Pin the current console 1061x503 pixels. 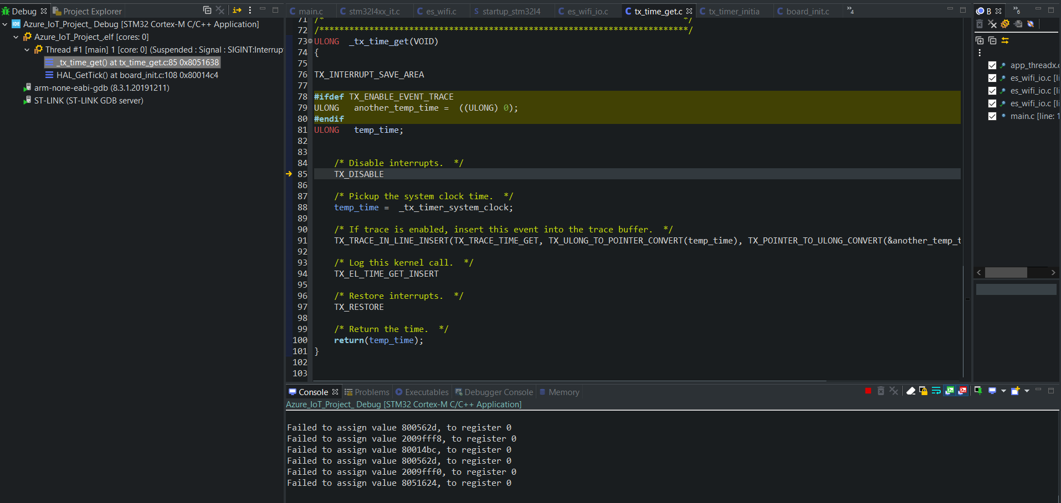coord(978,391)
